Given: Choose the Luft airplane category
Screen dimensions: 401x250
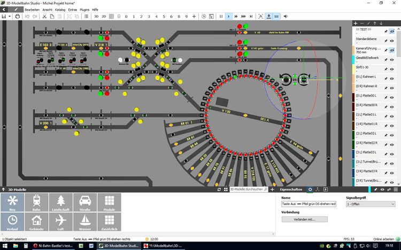Looking at the screenshot, I should [60, 222].
